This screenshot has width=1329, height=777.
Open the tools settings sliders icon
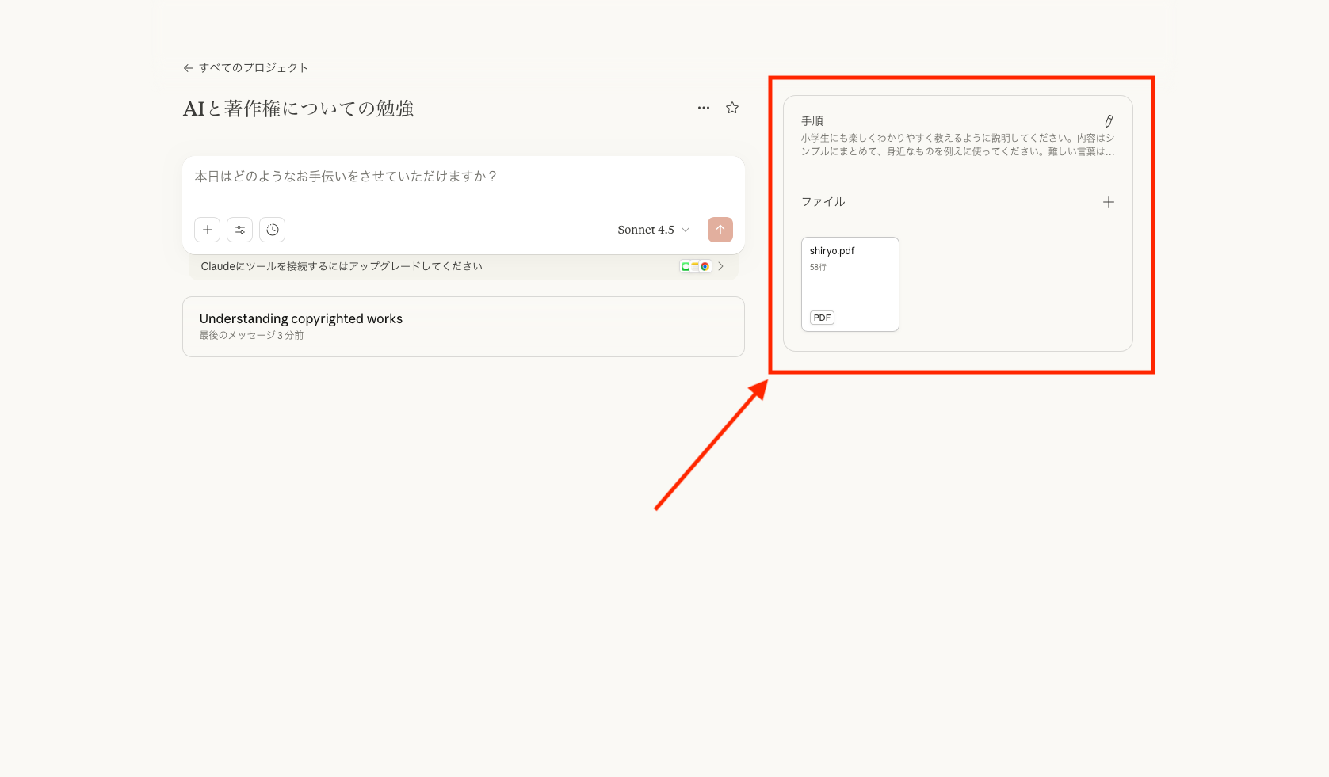click(x=240, y=230)
